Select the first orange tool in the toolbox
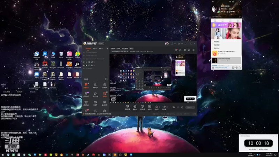Screen dimensions: 279x157 pos(86,85)
